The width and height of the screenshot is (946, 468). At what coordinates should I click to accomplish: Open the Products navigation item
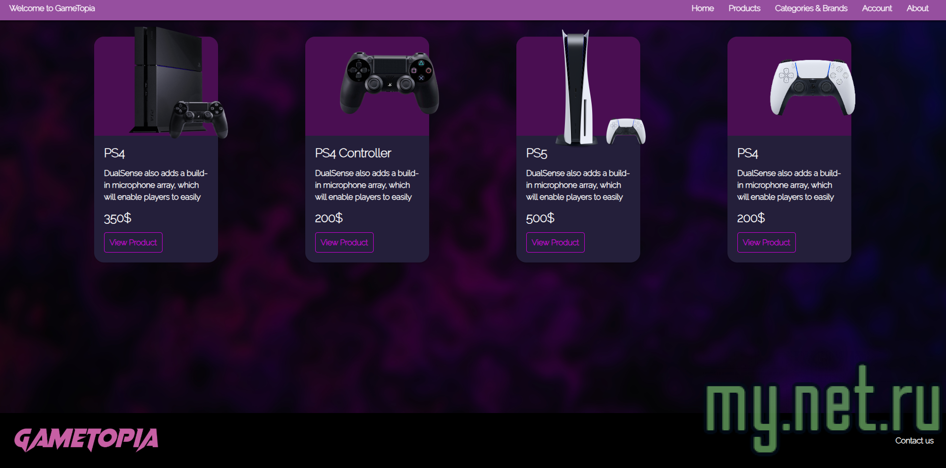tap(744, 8)
